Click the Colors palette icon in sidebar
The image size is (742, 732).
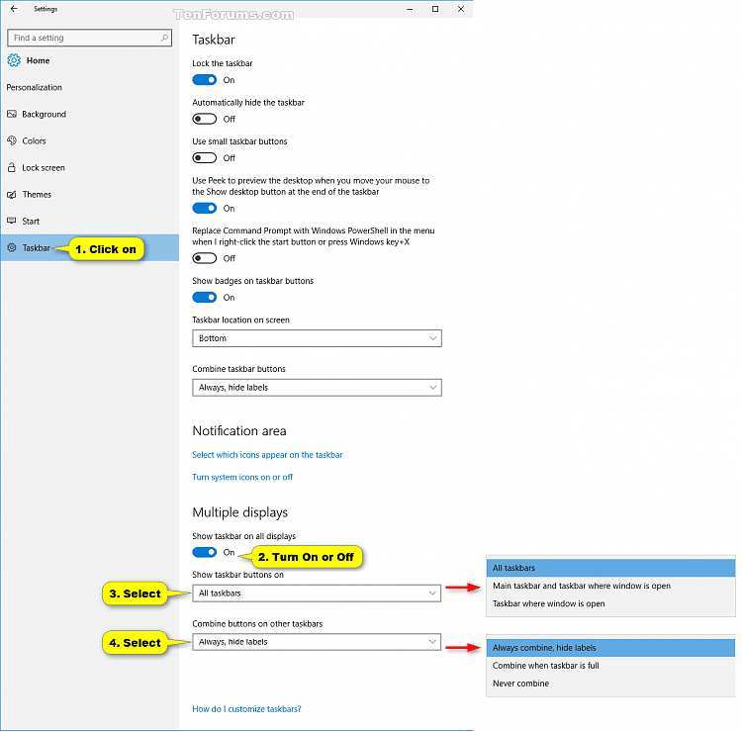tap(12, 140)
